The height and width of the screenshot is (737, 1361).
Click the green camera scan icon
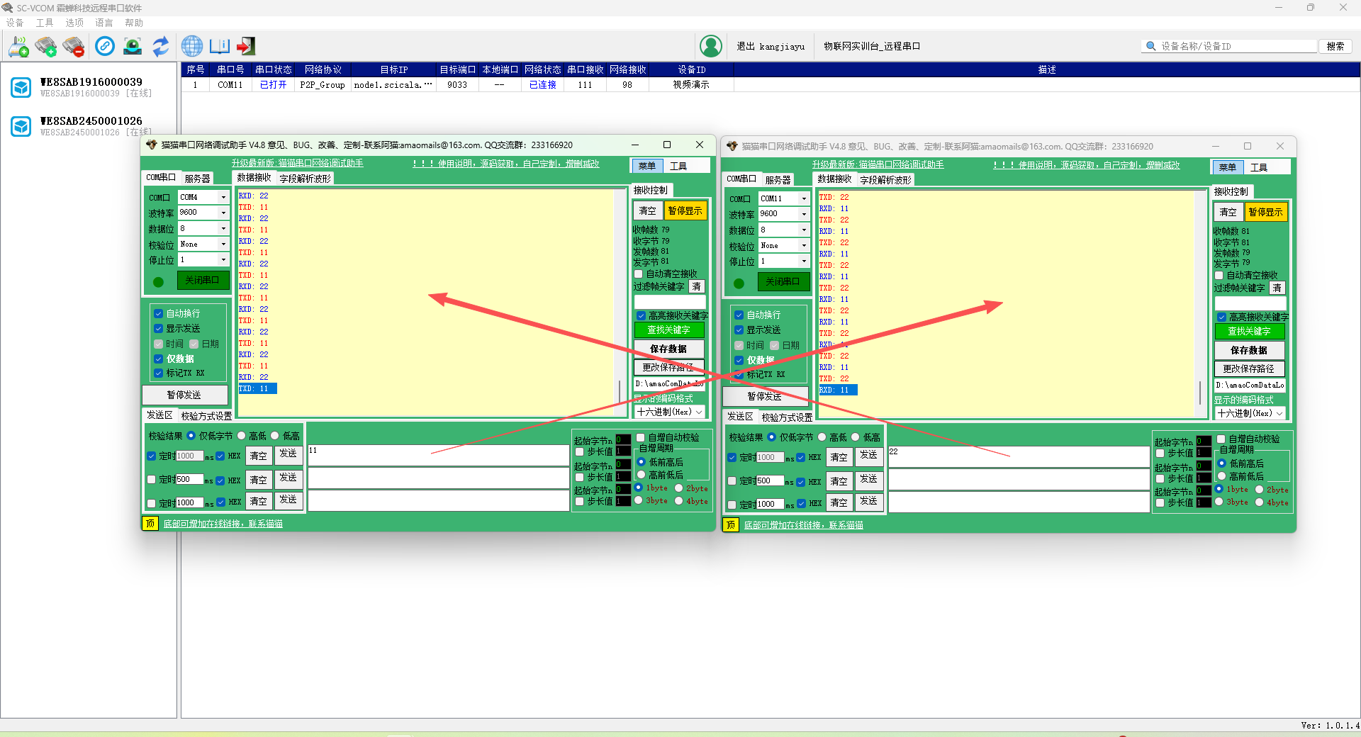tap(133, 47)
